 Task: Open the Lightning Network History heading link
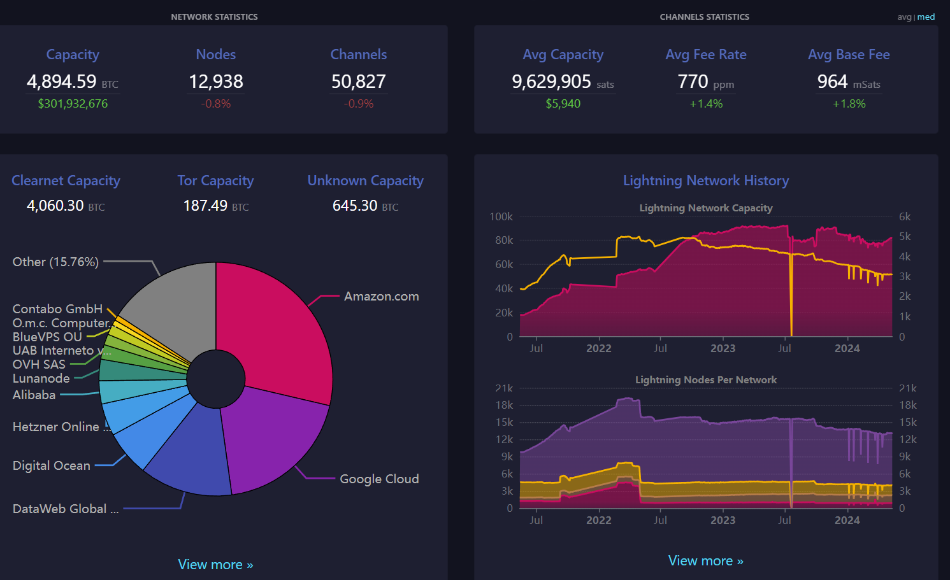[x=706, y=181]
